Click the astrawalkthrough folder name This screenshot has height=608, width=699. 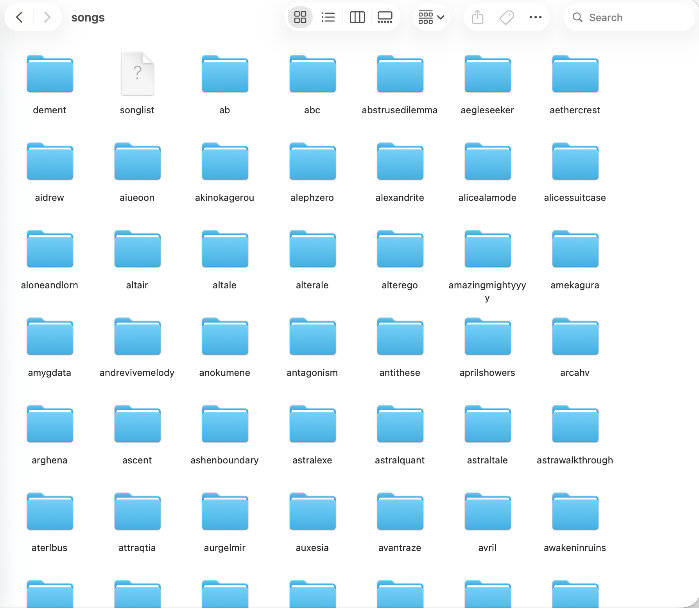point(575,460)
